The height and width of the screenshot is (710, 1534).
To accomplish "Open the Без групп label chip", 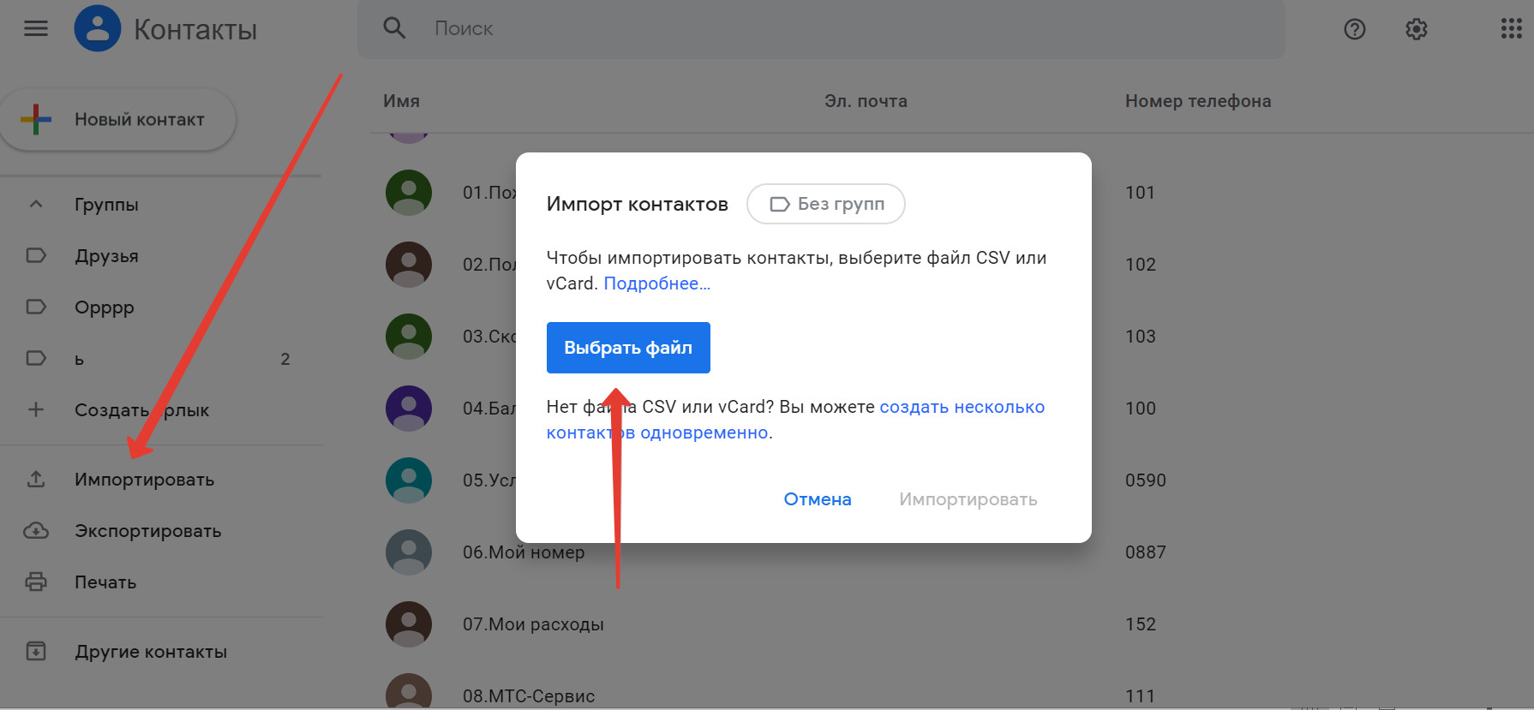I will 826,204.
